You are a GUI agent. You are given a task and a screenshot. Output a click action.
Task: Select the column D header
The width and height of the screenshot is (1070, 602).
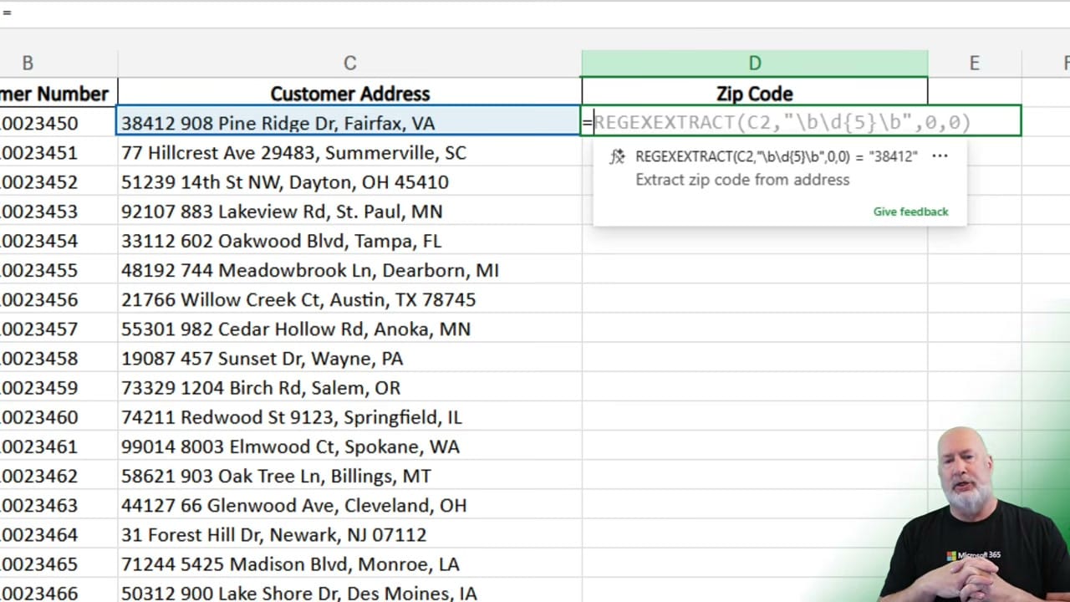754,63
